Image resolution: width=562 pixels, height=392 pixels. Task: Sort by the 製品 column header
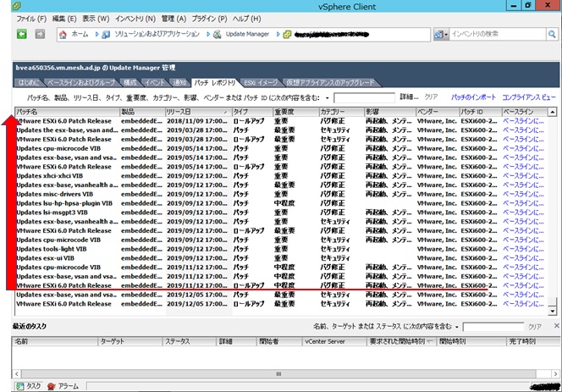click(x=142, y=112)
